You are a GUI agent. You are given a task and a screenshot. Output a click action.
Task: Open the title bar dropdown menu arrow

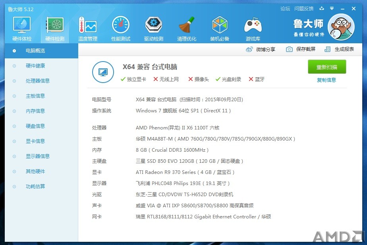[x=332, y=9]
